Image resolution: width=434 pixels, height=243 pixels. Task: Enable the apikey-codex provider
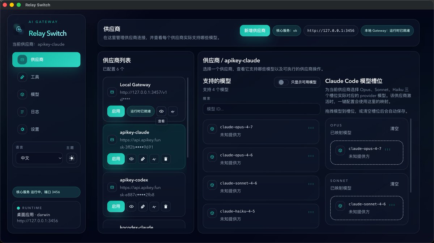click(x=116, y=207)
